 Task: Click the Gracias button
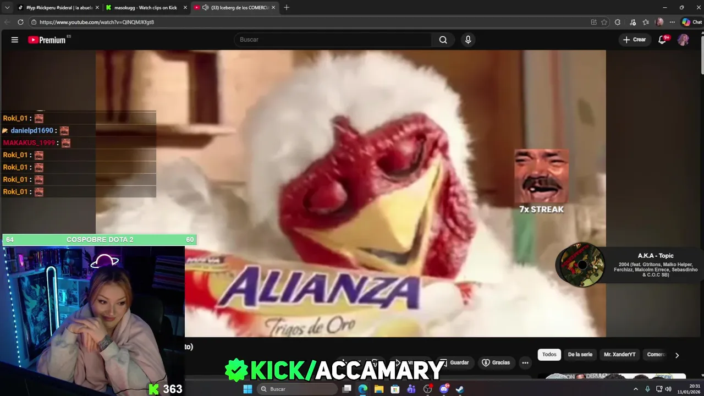(x=496, y=362)
